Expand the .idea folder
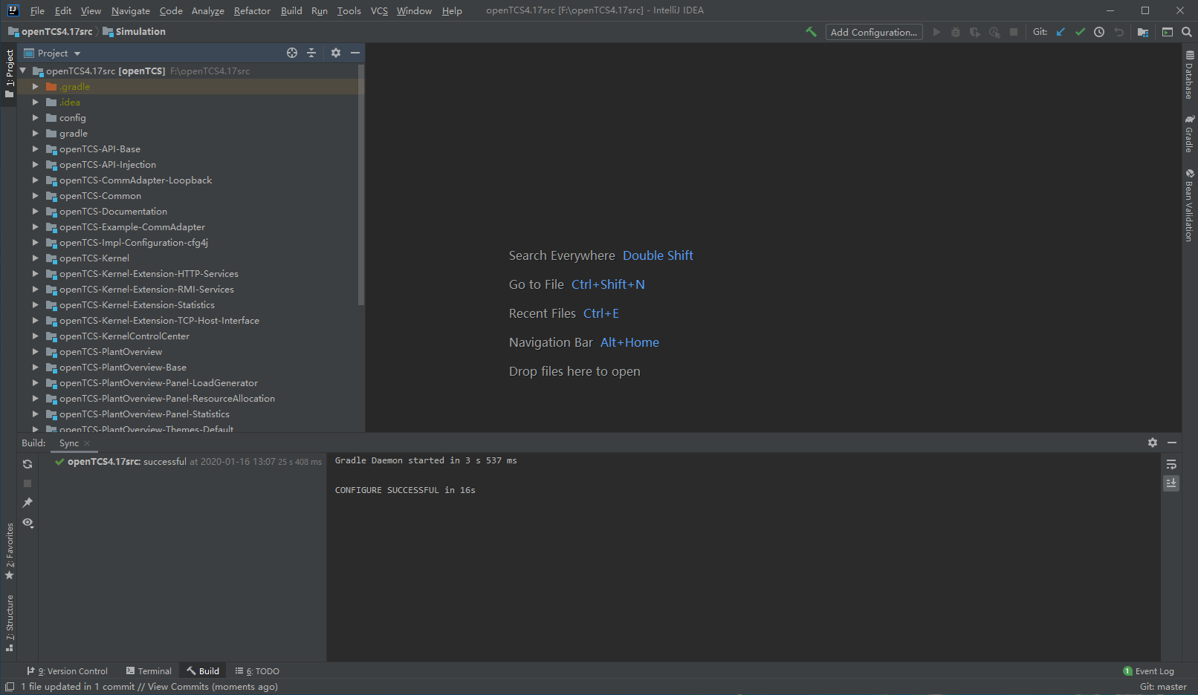This screenshot has height=695, width=1198. pyautogui.click(x=35, y=102)
